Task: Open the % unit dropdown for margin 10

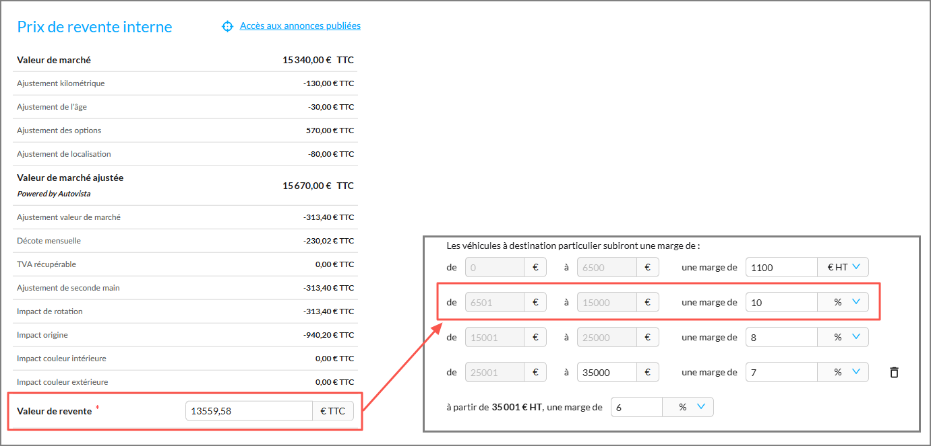Action: [x=843, y=302]
